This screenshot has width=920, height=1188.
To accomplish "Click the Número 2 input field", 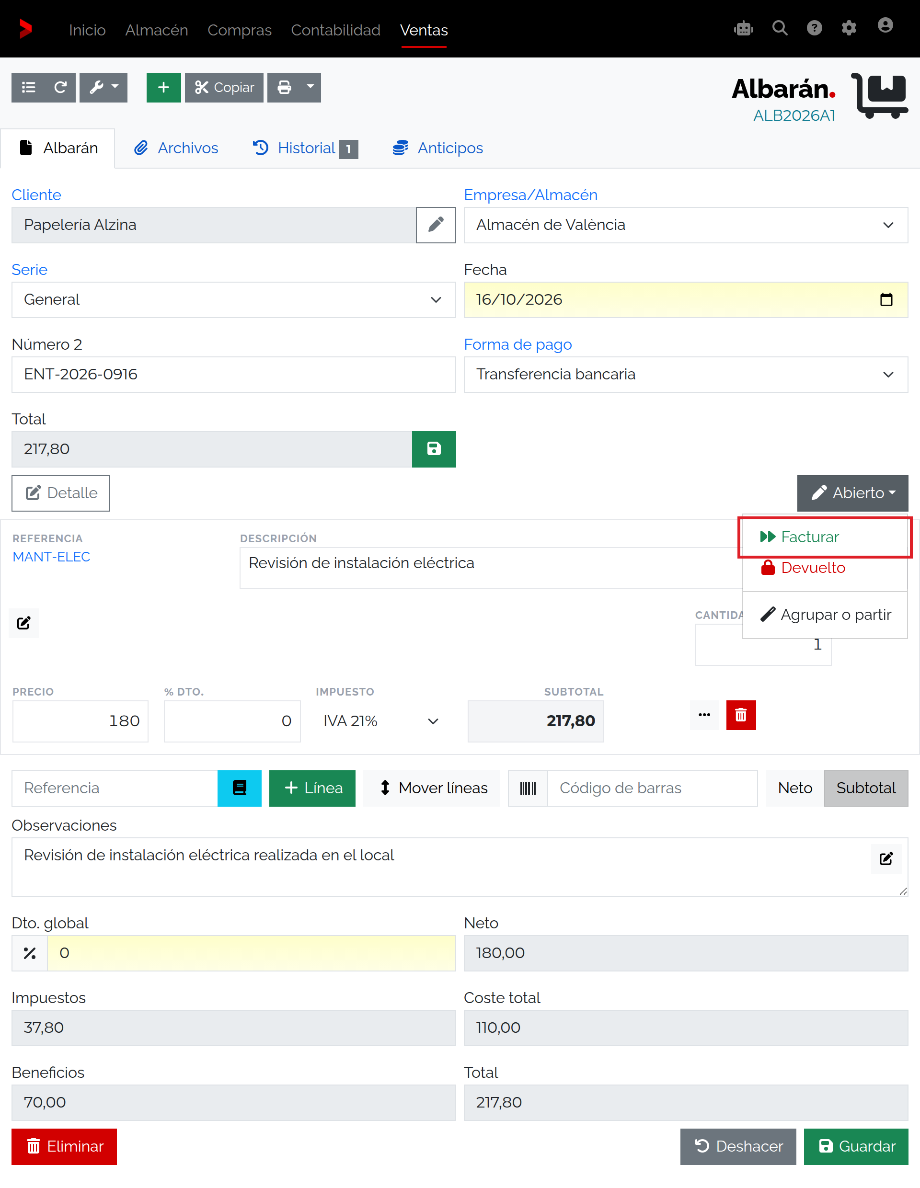I will tap(233, 374).
